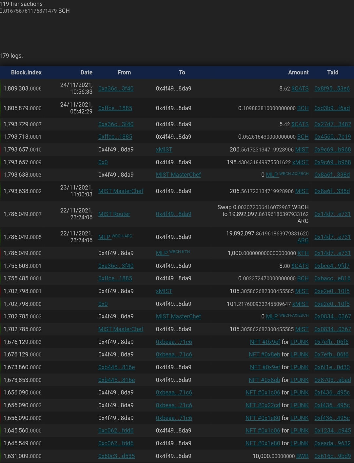This screenshot has height=463, width=354.
Task: Open xMIST token beside 198.430431849975501622
Action: (x=301, y=162)
